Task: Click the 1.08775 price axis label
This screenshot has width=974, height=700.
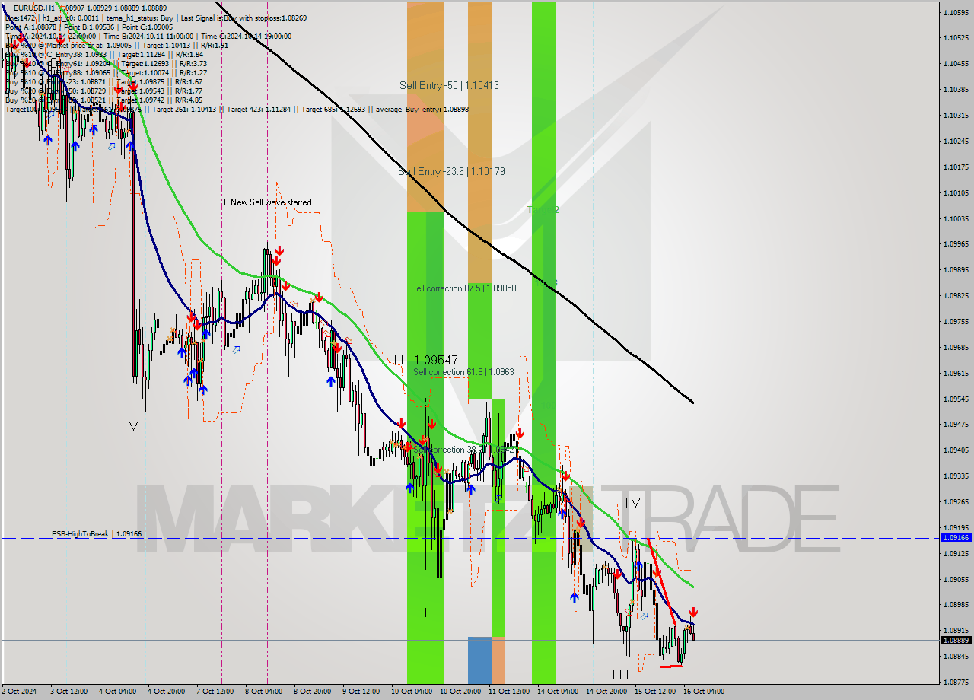Action: click(x=956, y=682)
